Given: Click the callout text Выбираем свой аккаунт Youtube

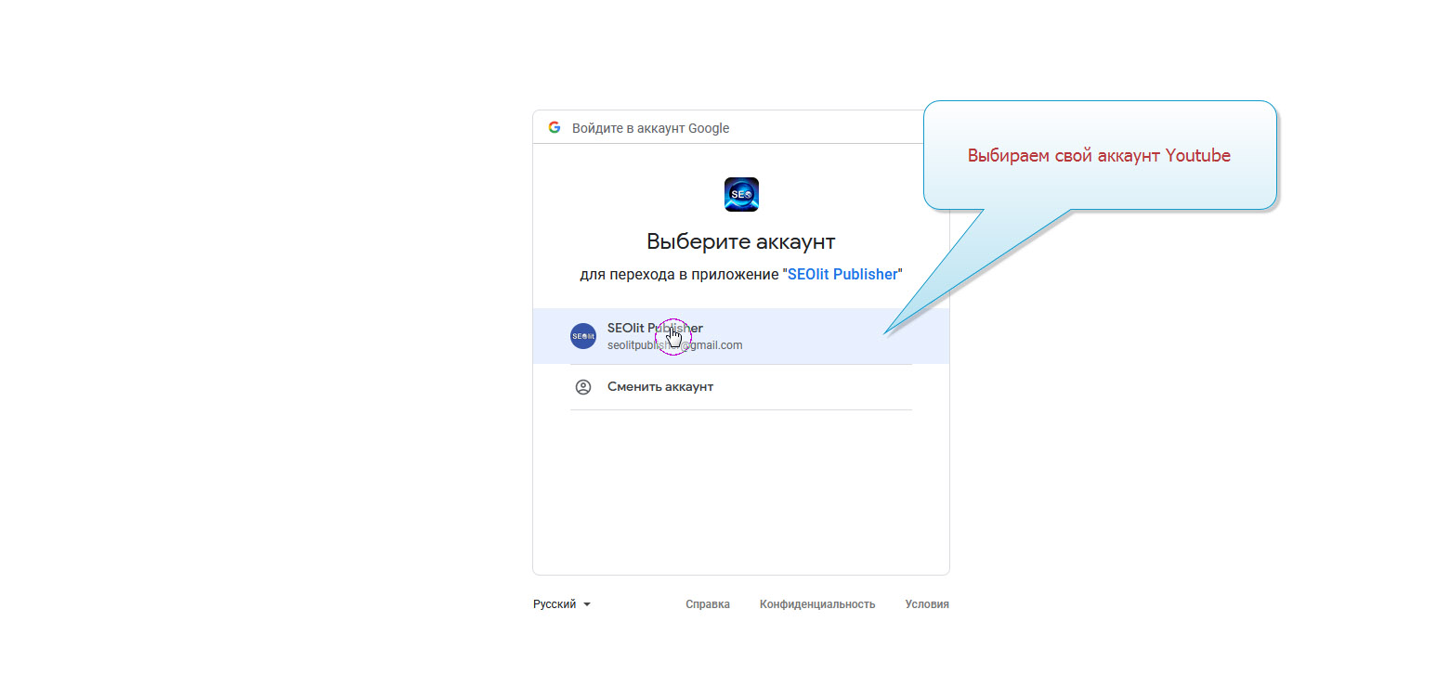Looking at the screenshot, I should tap(1098, 156).
